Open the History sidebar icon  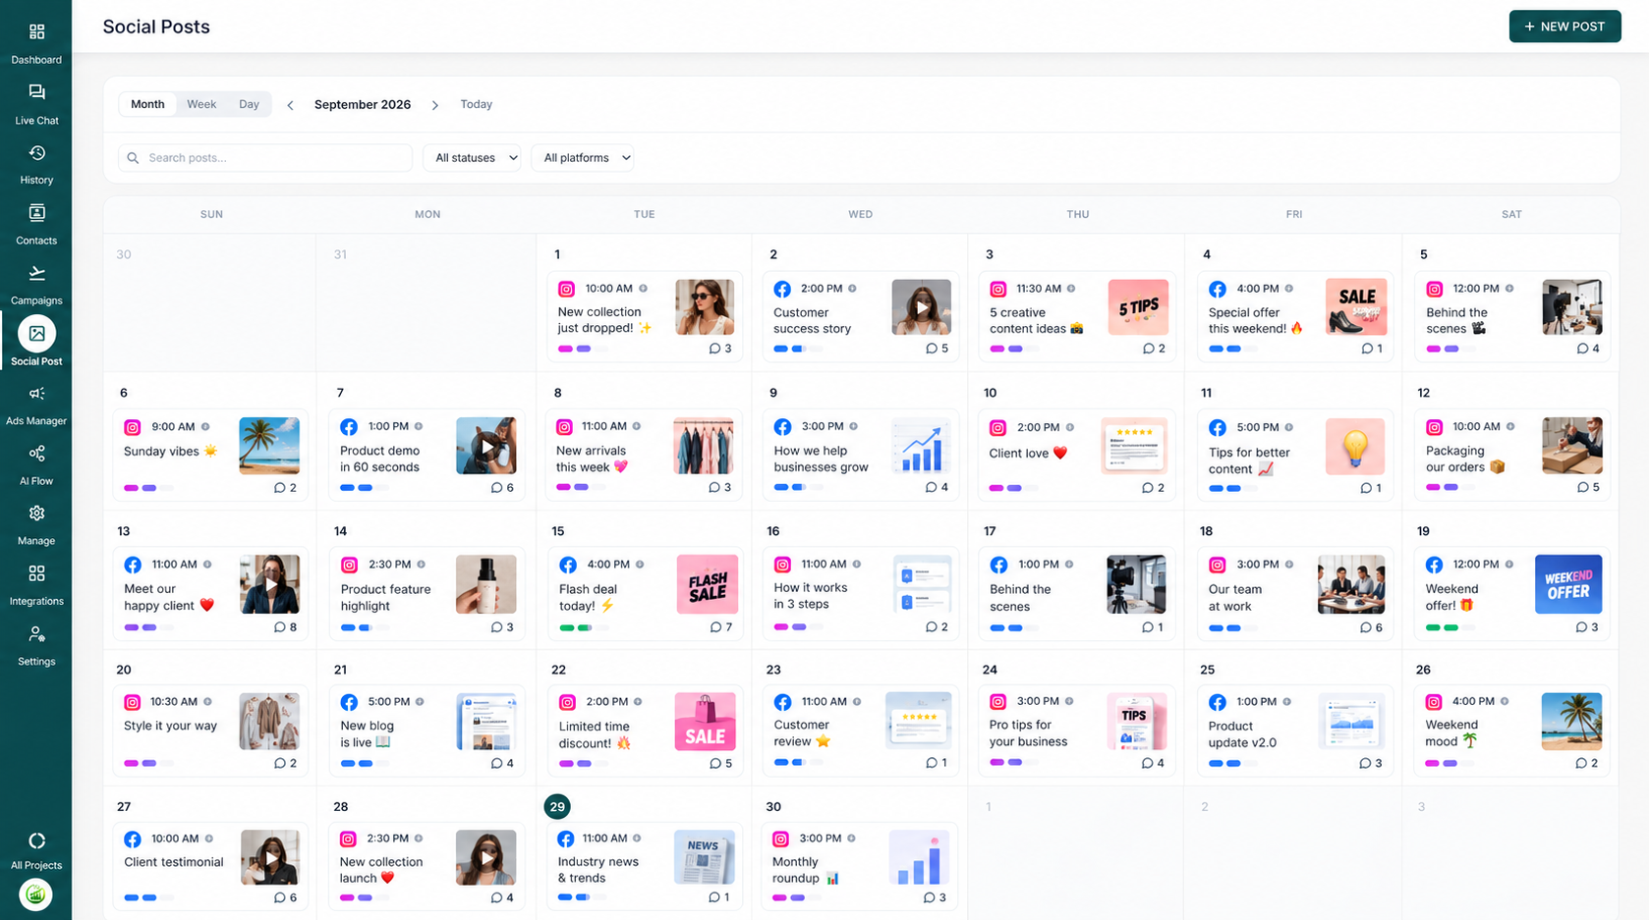click(36, 153)
